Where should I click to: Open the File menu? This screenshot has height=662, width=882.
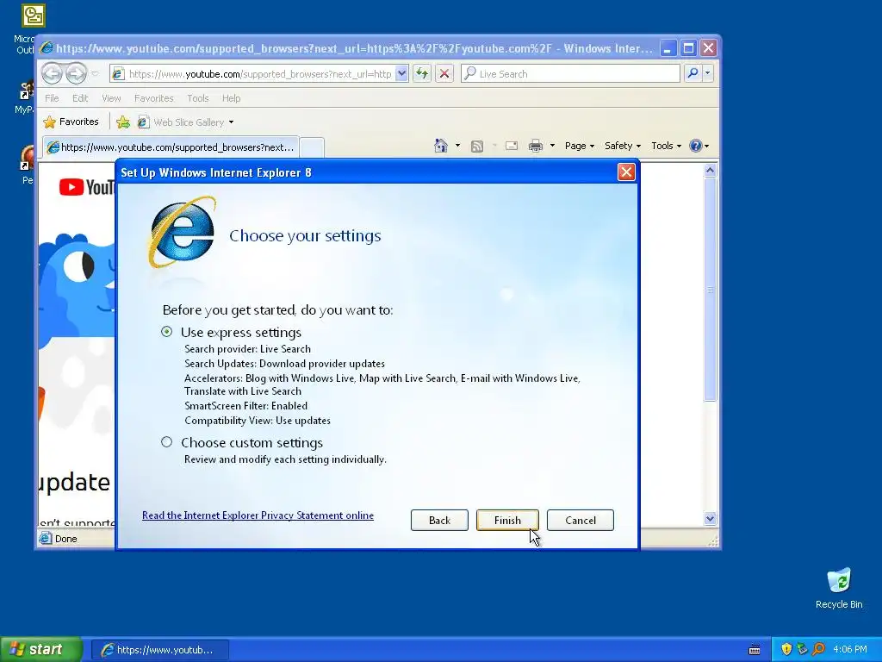[x=52, y=98]
